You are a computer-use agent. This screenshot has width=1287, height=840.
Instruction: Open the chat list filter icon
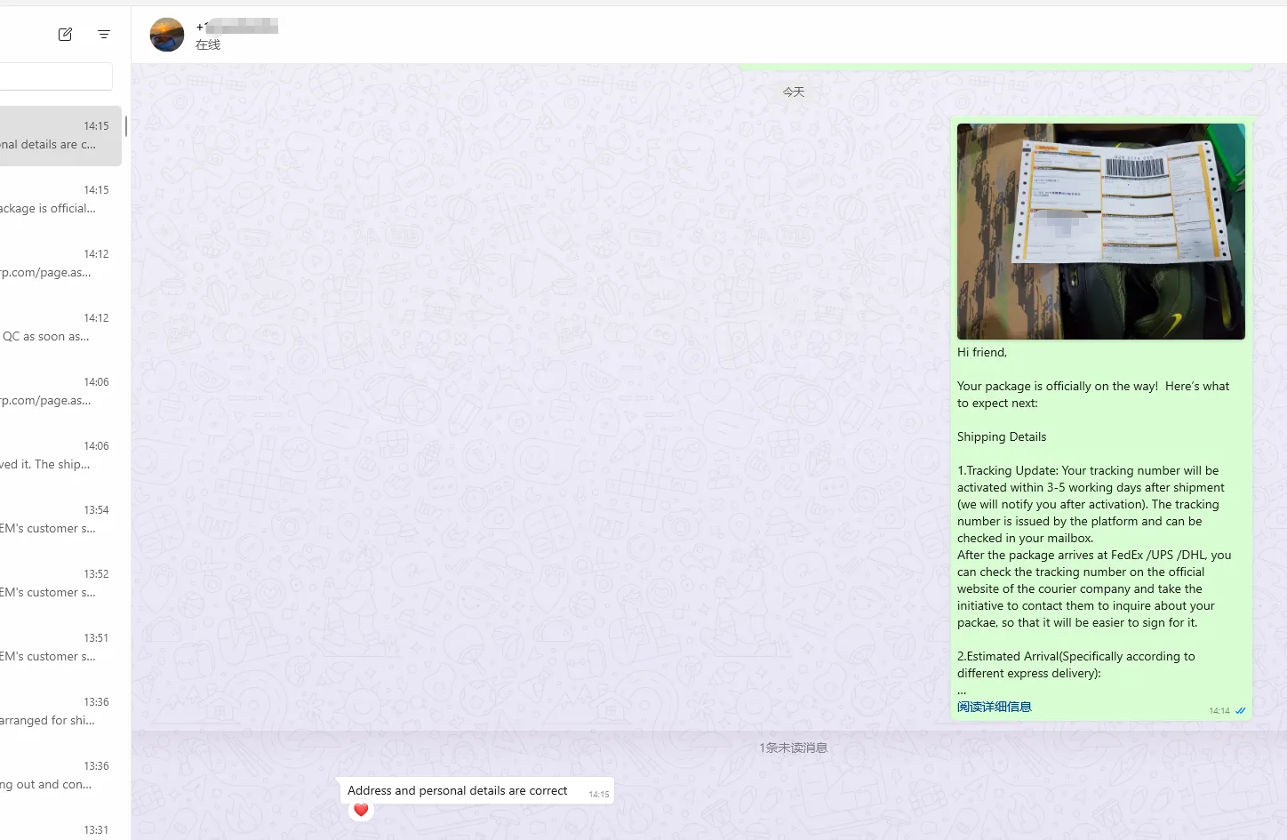point(104,35)
